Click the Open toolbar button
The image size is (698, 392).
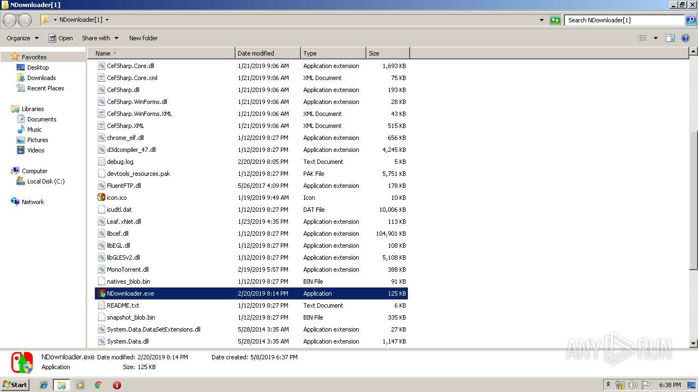[61, 38]
